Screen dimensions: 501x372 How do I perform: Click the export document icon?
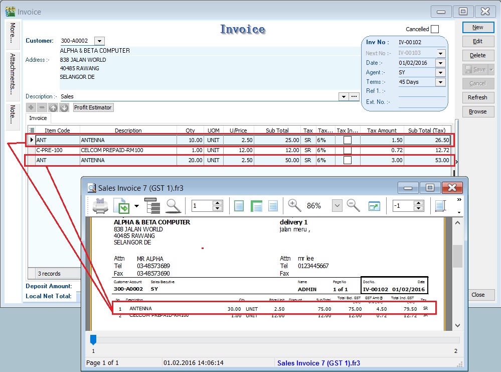121,205
